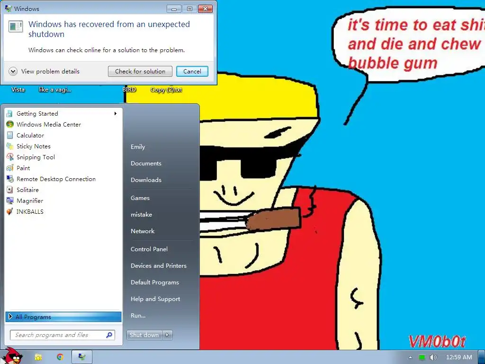Open Control Panel
The image size is (485, 364).
tap(149, 249)
